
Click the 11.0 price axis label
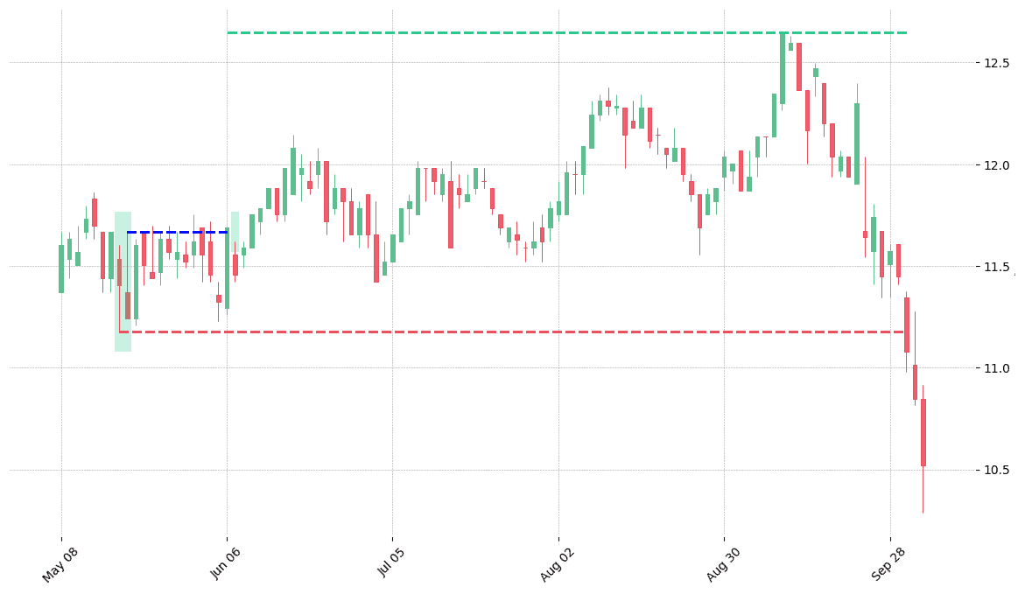[993, 368]
